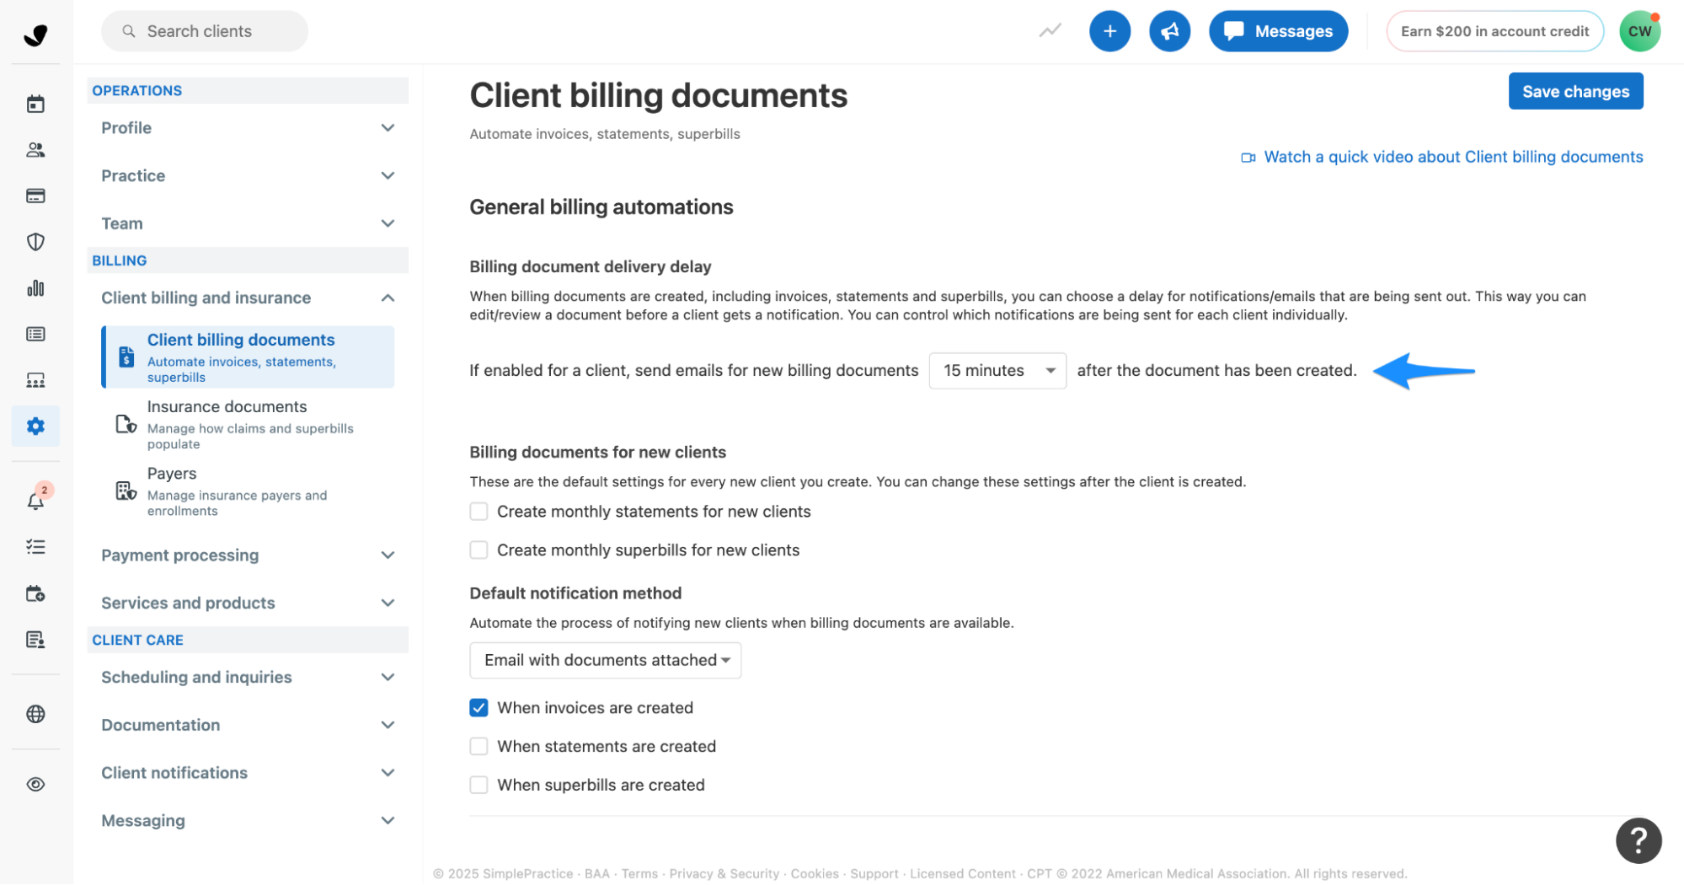Open the clients people icon
1684x885 pixels.
tap(35, 150)
